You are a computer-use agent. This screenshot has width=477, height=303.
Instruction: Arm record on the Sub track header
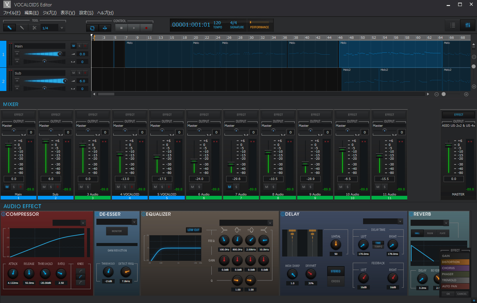tap(85, 73)
